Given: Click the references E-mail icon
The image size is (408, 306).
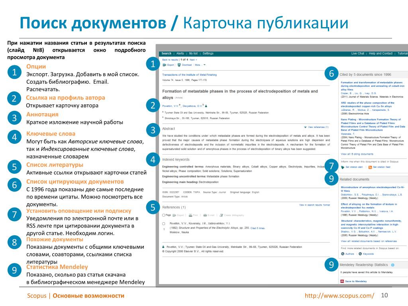Looking at the screenshot, I should (x=205, y=215).
